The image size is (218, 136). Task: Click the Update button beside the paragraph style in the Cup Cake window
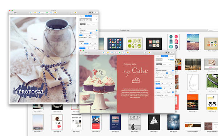click(x=171, y=59)
